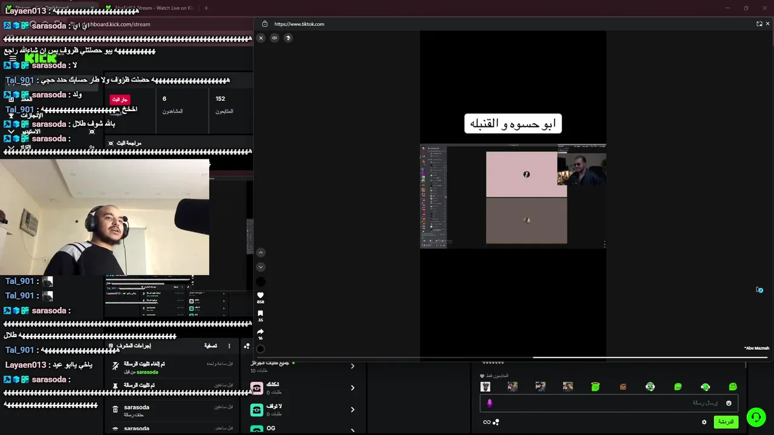Click the upward arrow button beside mute

click(x=288, y=37)
